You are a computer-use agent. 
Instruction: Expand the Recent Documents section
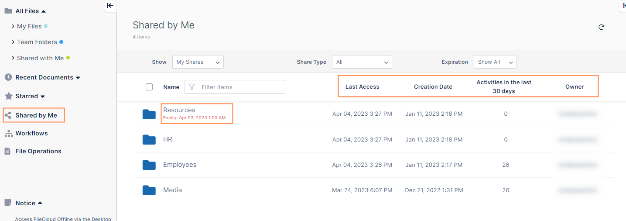78,78
